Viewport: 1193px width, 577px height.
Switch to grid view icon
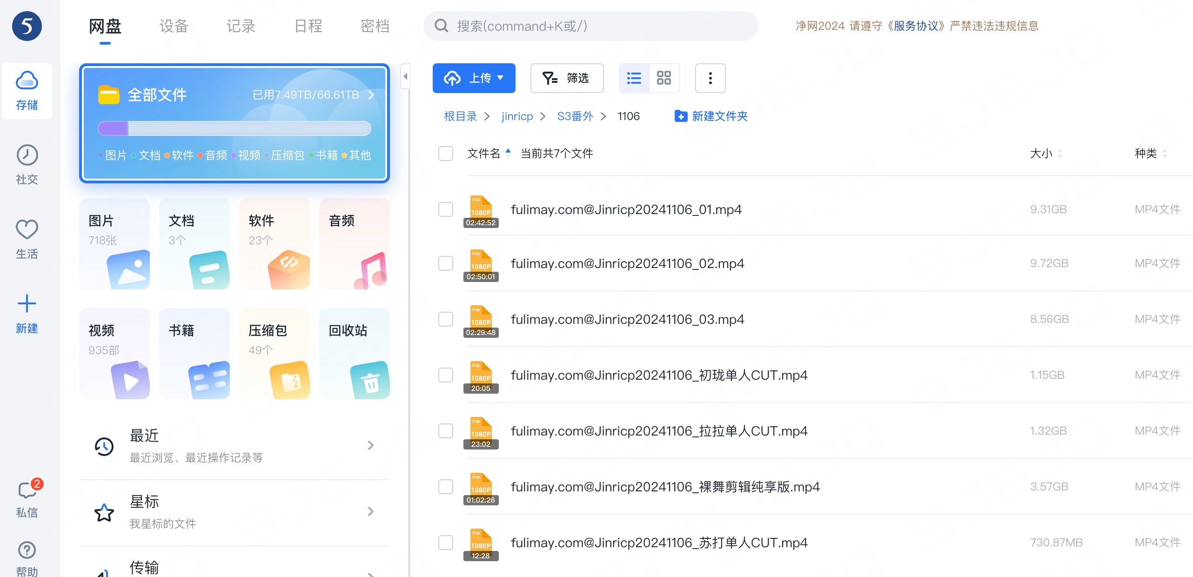pyautogui.click(x=664, y=78)
